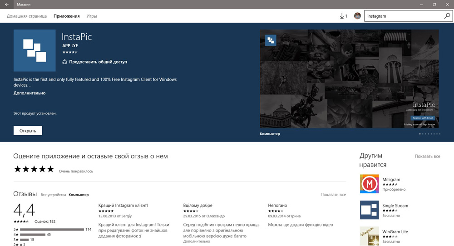Filter reviews by Компьютер
This screenshot has width=454, height=246.
[79, 195]
